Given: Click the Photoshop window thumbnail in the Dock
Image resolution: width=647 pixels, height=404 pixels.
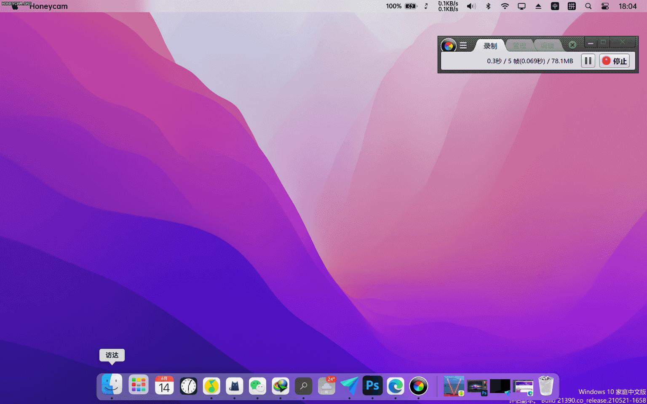Looking at the screenshot, I should (477, 386).
